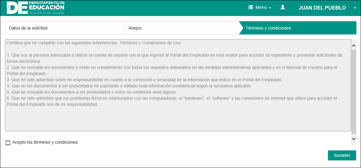The height and width of the screenshot is (168, 361).
Task: Click the 'Certifico que he cumplido' heading line
Action: coord(94,43)
